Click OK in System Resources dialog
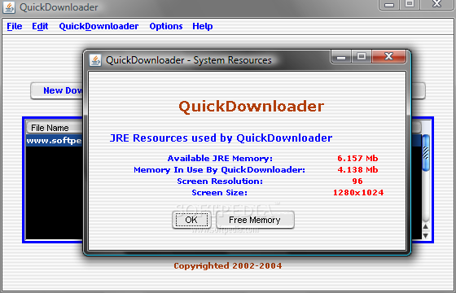The width and height of the screenshot is (456, 293). (x=191, y=220)
